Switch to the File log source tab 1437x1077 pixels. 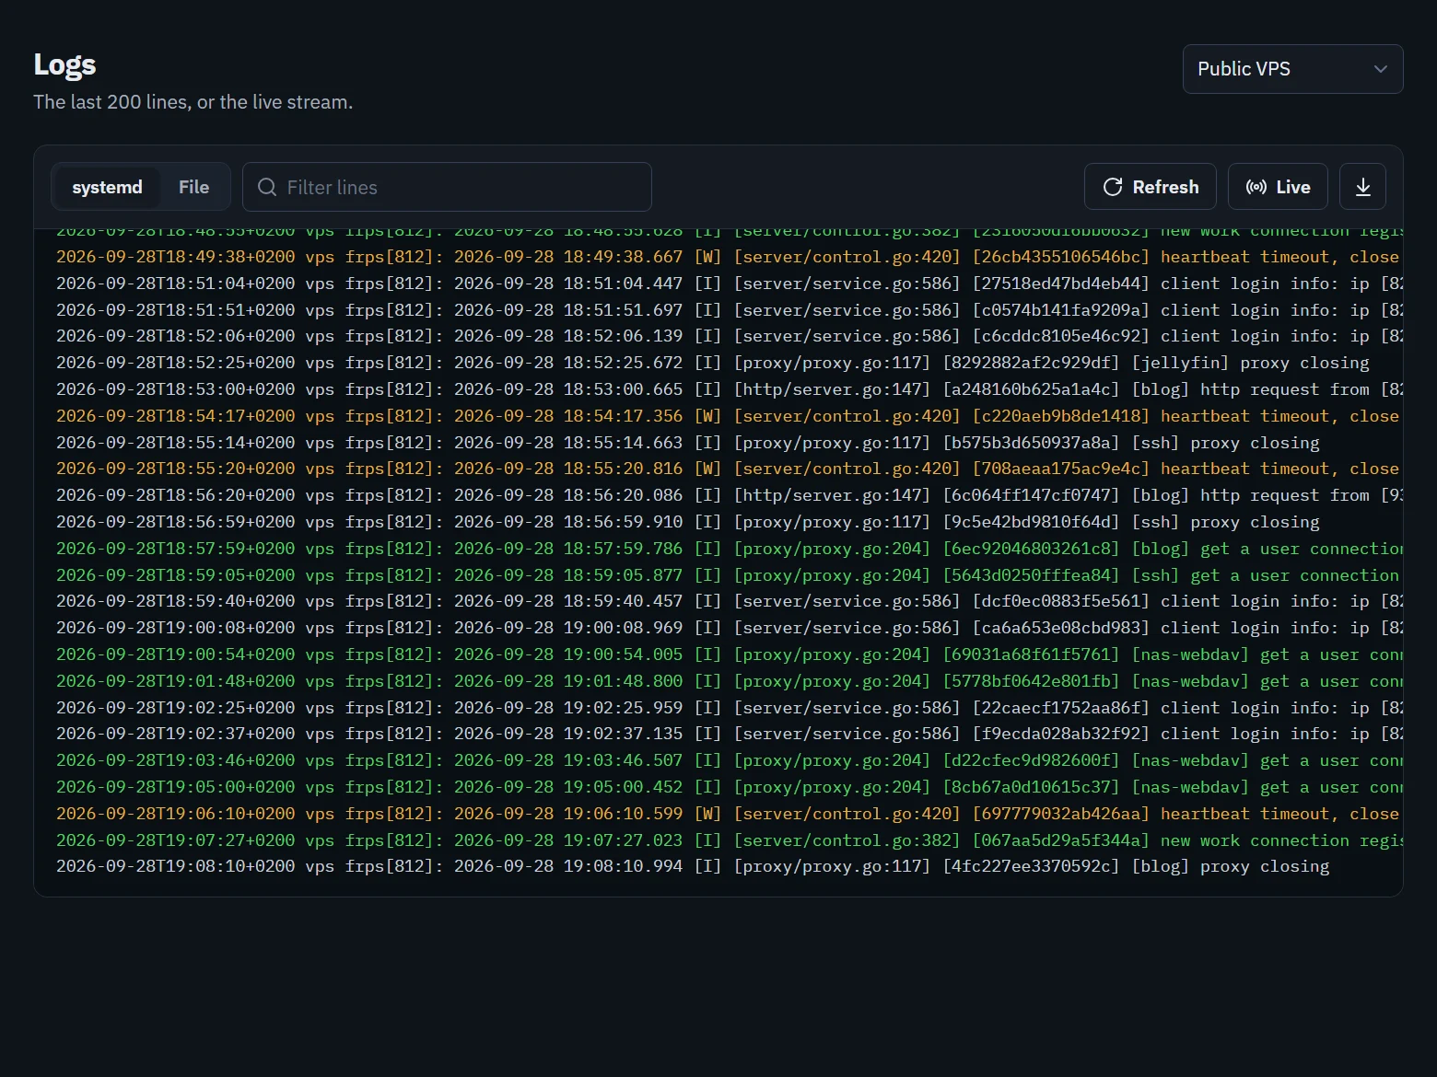pos(193,187)
